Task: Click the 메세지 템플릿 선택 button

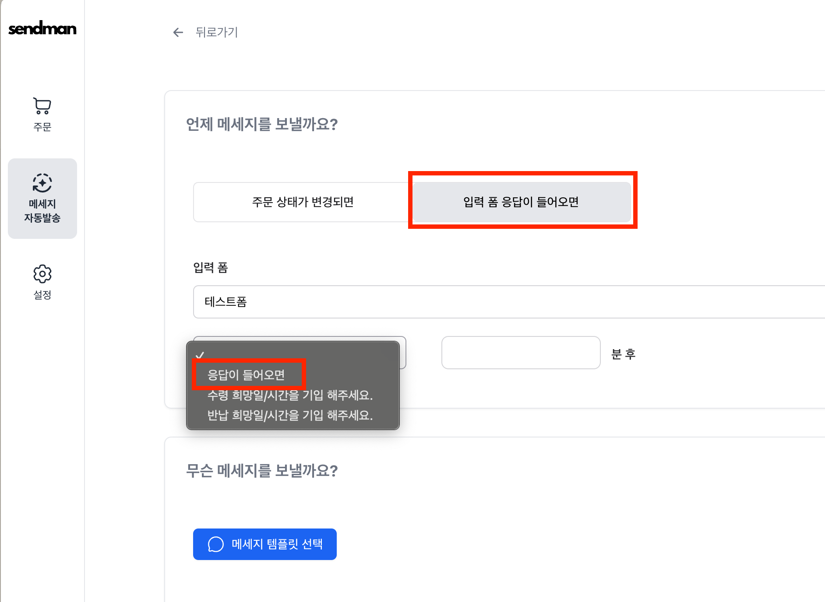Action: pos(265,544)
